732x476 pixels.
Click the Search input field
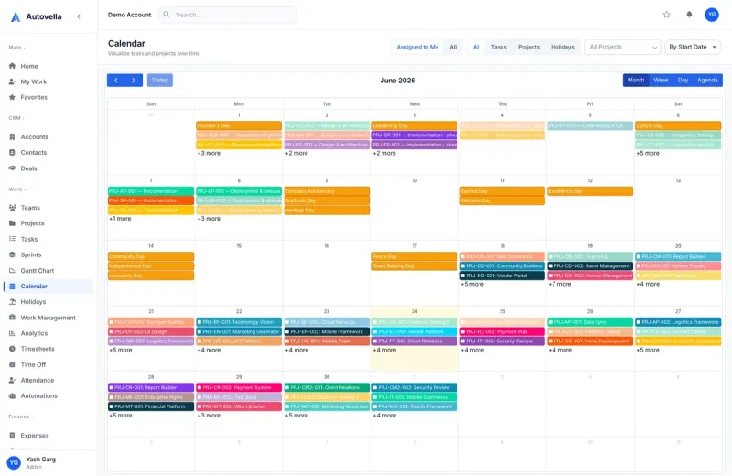click(x=228, y=15)
